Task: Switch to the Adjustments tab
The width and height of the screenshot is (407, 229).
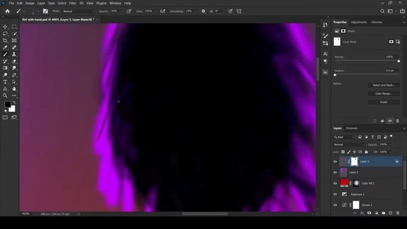Action: click(x=359, y=22)
